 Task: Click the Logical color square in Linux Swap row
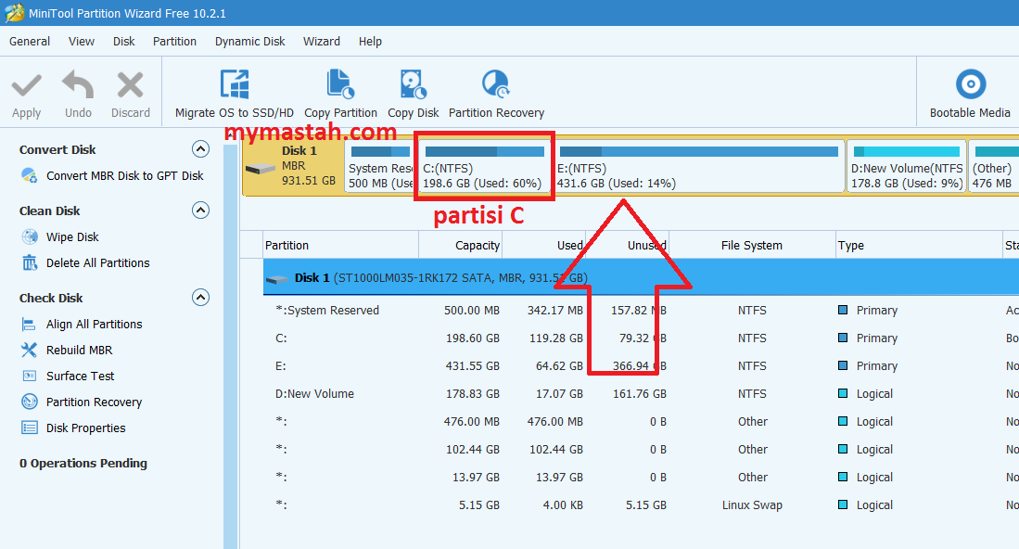point(843,504)
